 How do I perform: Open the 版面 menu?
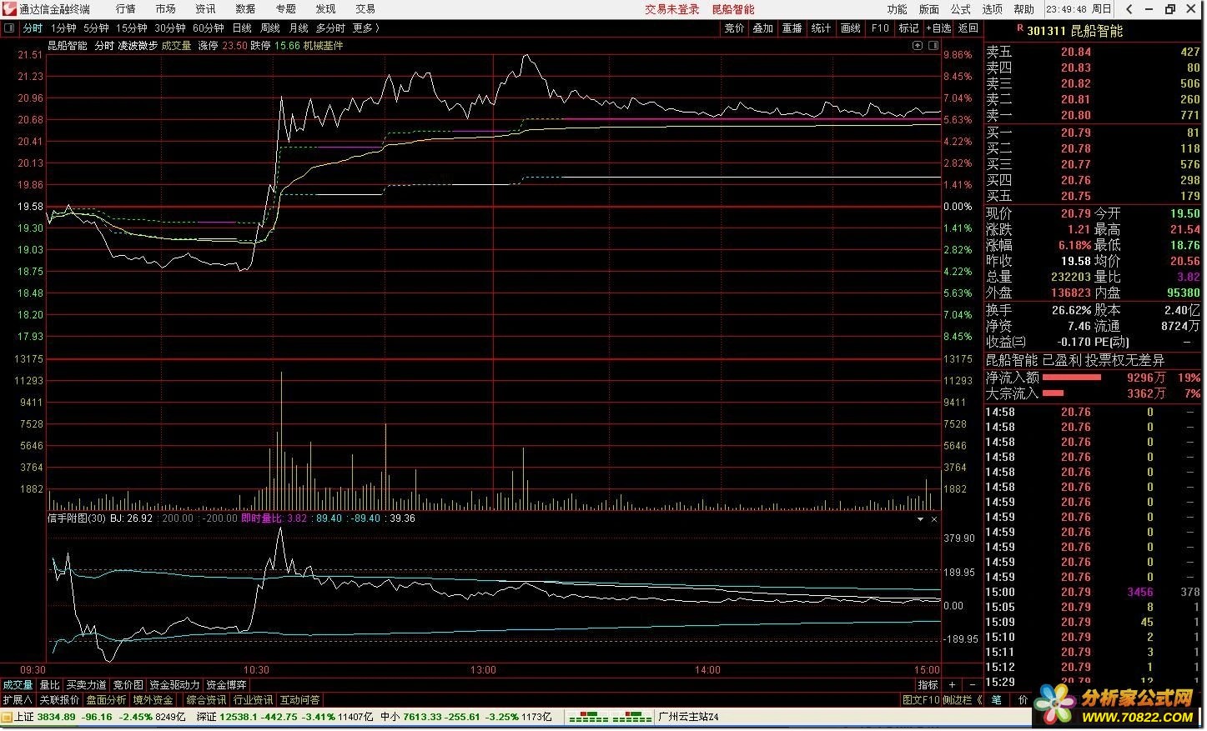(x=929, y=9)
